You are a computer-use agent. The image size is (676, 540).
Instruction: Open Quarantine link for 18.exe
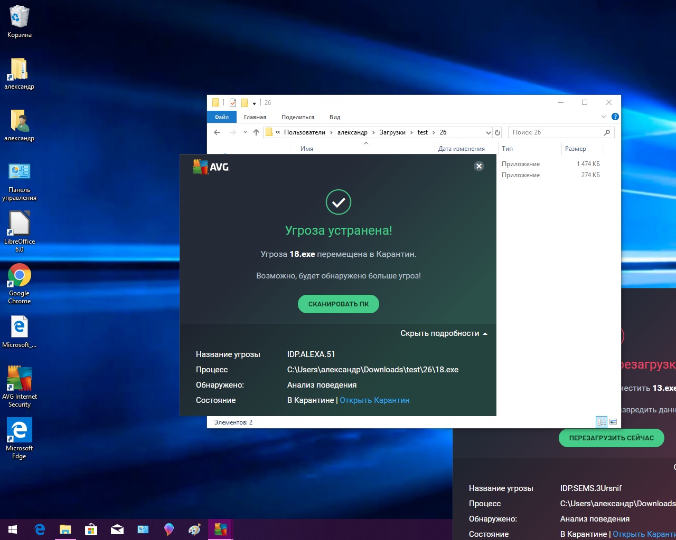(374, 400)
